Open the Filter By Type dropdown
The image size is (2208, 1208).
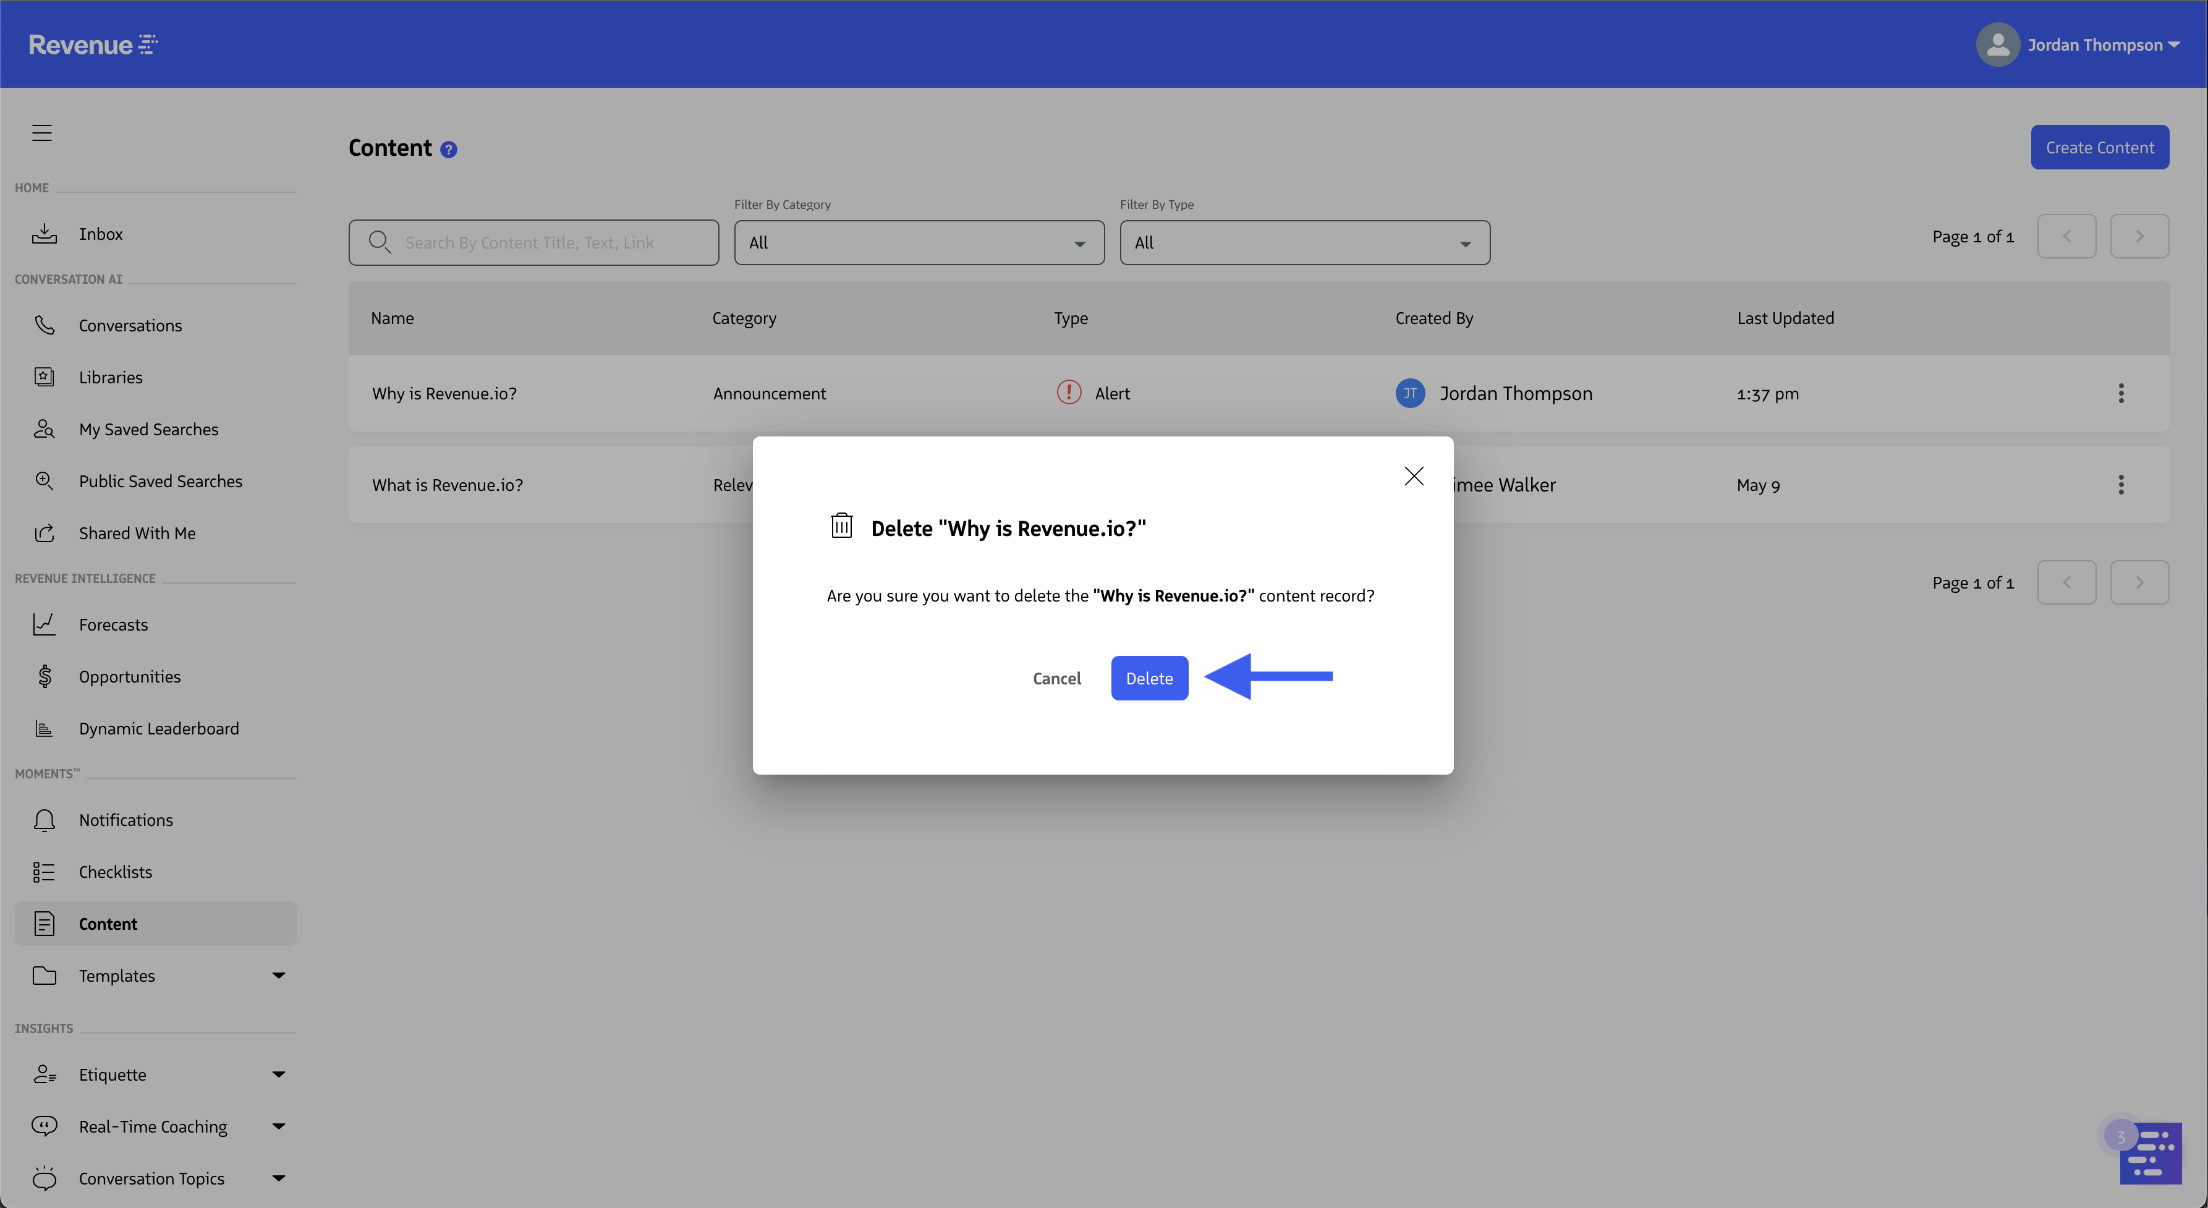click(1304, 242)
